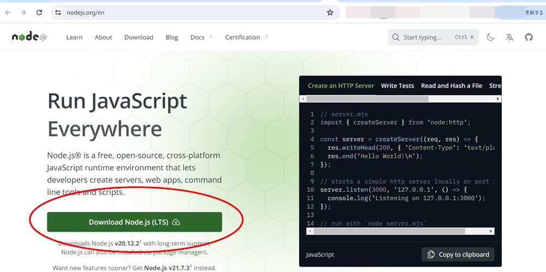The height and width of the screenshot is (272, 546).
Task: Select Create an HTTP Server tab
Action: [x=341, y=86]
